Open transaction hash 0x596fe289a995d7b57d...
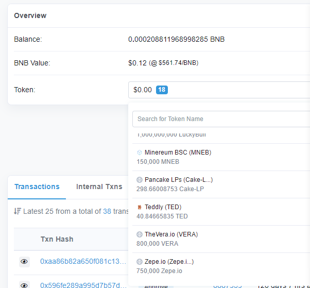 point(83,285)
